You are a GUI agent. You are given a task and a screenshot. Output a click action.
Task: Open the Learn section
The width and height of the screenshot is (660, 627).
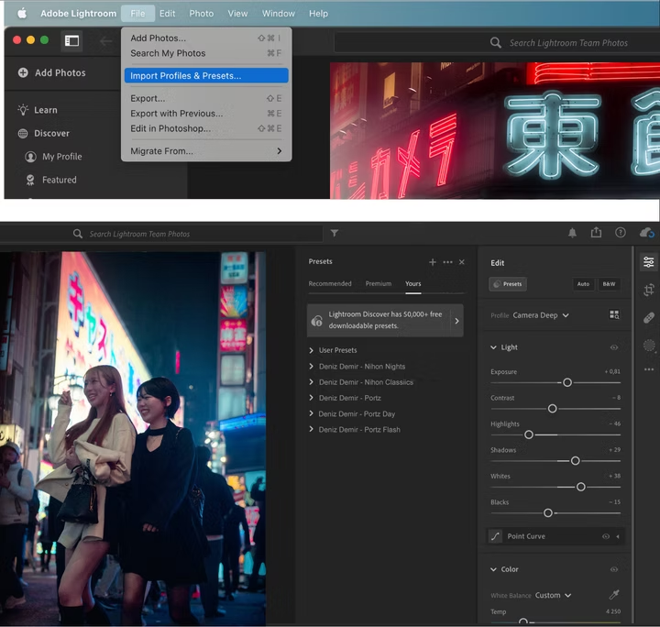coord(38,110)
